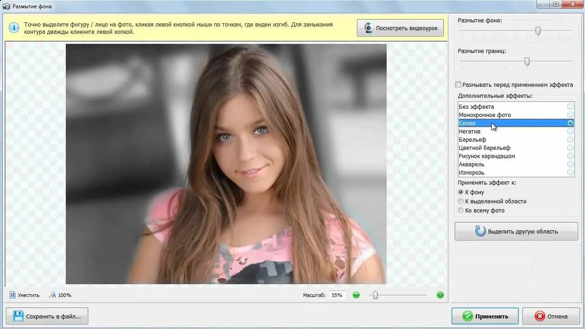585x329 pixels.
Task: Choose the Изморозь effect
Action: (516, 172)
